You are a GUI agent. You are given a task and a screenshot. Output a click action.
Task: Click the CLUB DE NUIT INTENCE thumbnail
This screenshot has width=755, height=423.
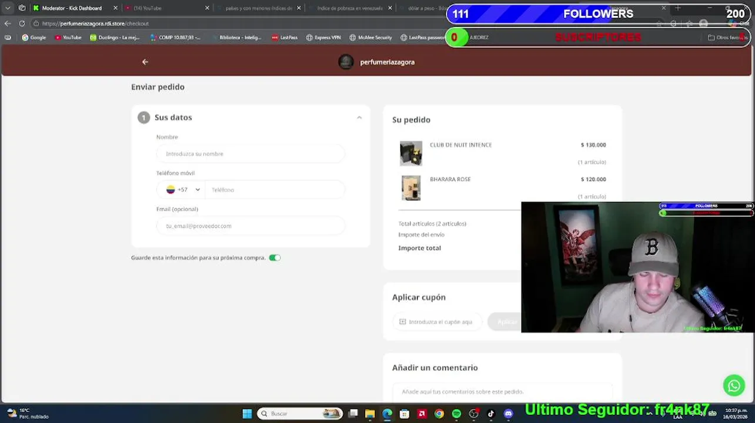coord(411,153)
